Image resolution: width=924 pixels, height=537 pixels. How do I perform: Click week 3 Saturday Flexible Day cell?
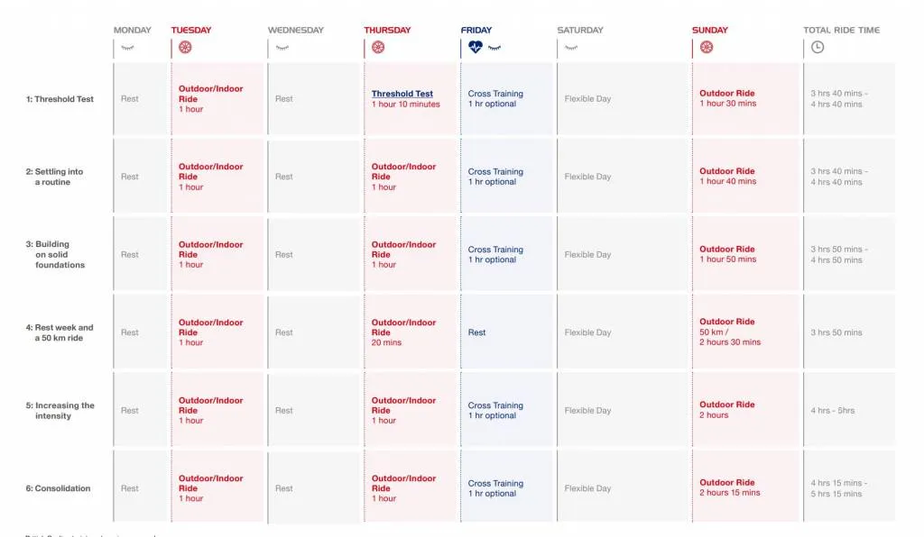coord(623,254)
